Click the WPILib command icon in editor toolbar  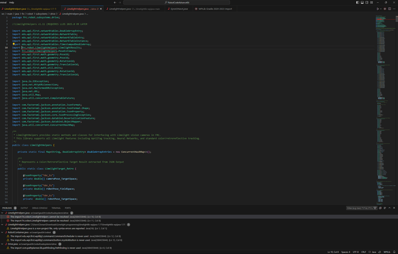(x=385, y=9)
